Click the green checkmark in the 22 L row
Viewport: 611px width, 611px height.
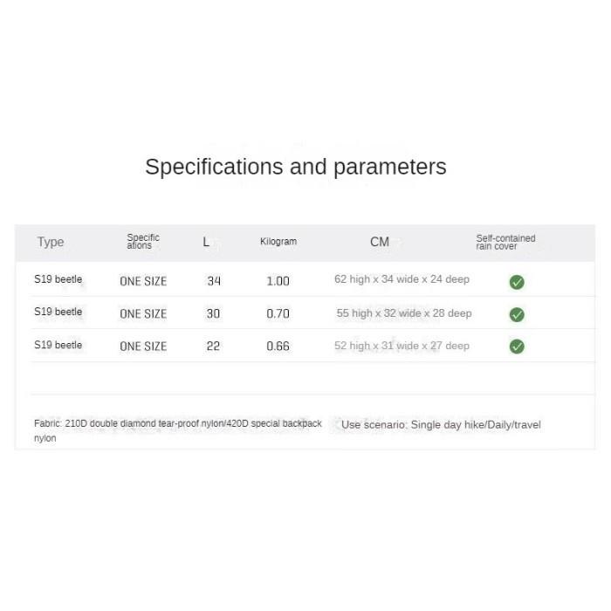pyautogui.click(x=517, y=347)
